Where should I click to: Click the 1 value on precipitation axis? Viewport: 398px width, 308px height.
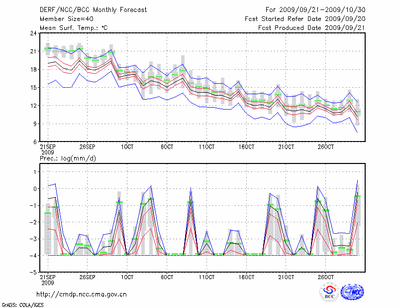[x=35, y=171]
